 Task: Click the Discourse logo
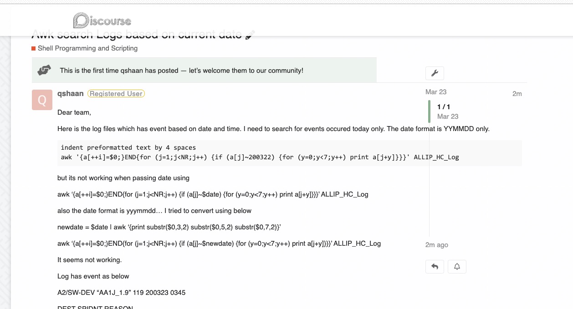(x=102, y=20)
